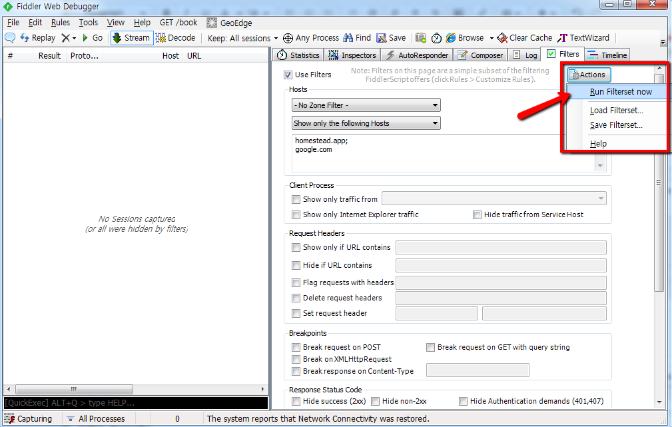This screenshot has width=672, height=427.
Task: Enable Show only traffic from checkbox
Action: pyautogui.click(x=296, y=199)
